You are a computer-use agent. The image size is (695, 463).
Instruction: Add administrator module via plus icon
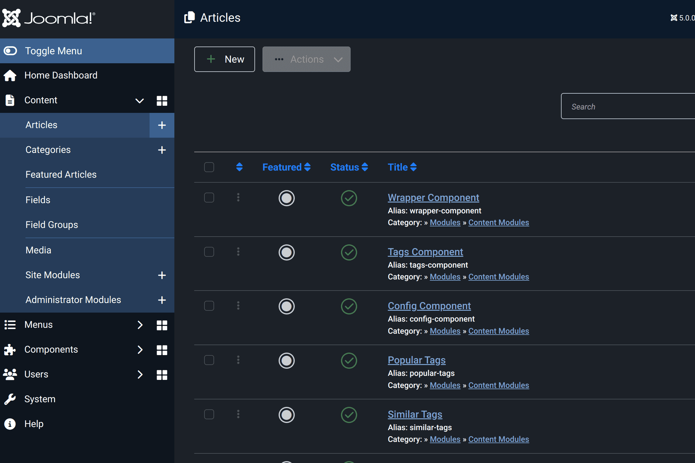[x=162, y=300]
